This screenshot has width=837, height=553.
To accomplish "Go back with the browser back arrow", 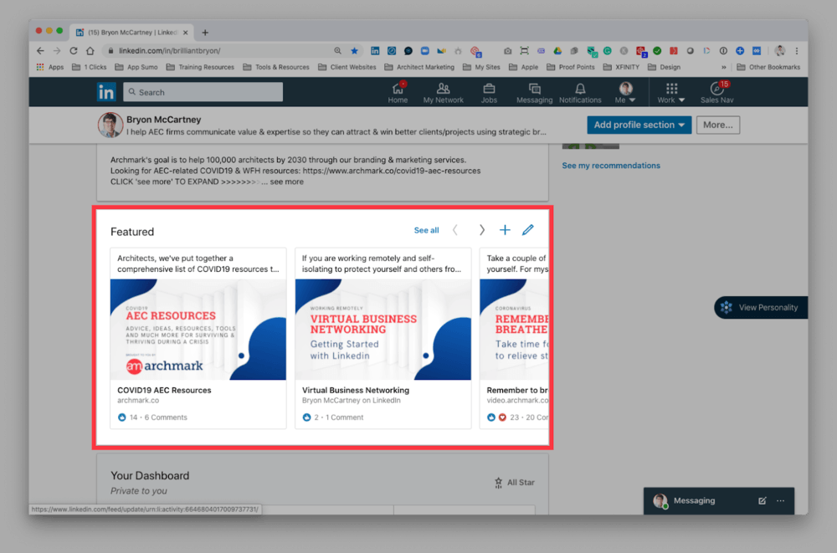I will pos(40,51).
